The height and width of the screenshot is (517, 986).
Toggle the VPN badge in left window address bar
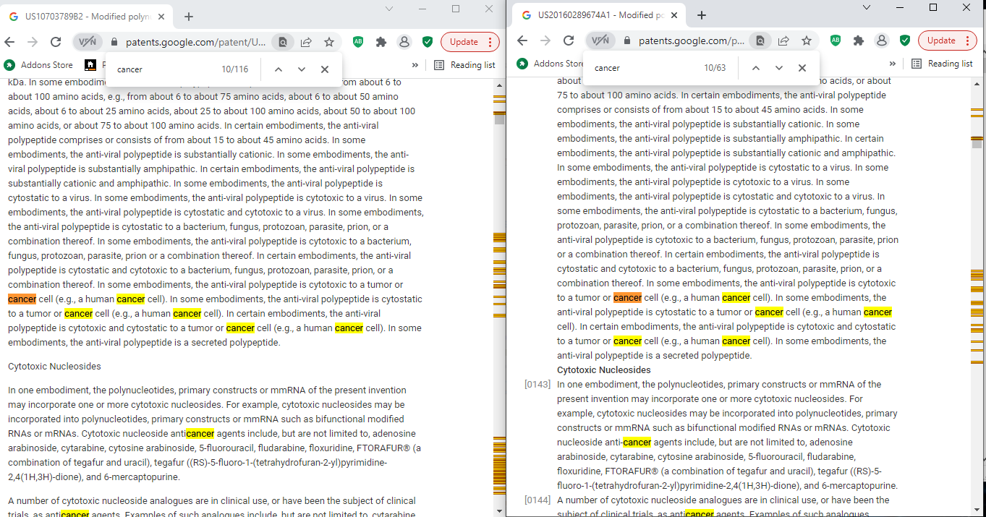point(88,41)
